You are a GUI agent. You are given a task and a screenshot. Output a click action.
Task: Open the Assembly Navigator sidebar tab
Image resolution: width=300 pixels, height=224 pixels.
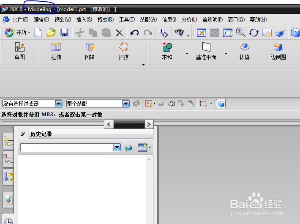pos(8,142)
